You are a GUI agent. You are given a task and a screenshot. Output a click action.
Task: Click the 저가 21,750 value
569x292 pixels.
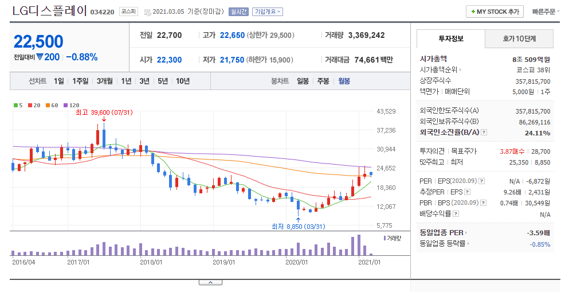[232, 60]
